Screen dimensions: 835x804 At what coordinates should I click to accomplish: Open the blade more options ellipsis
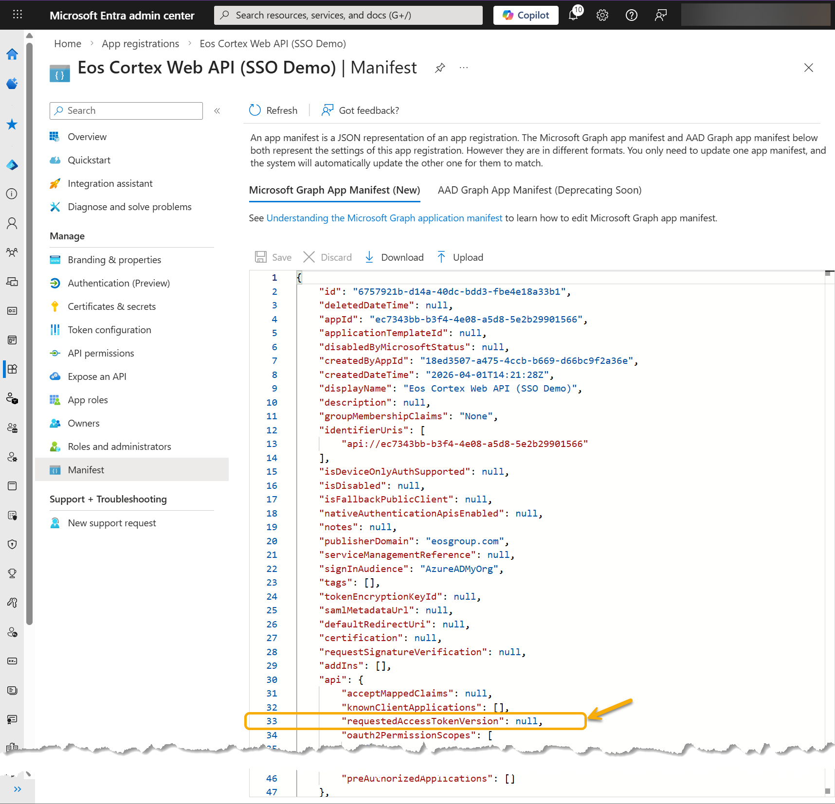[464, 68]
